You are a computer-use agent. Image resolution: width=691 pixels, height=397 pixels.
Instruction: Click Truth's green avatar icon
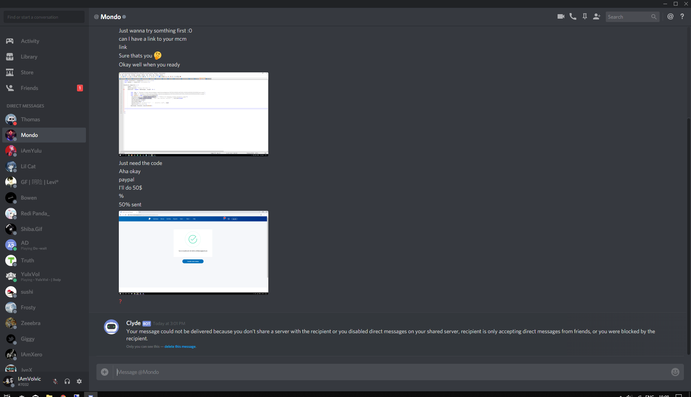(11, 260)
